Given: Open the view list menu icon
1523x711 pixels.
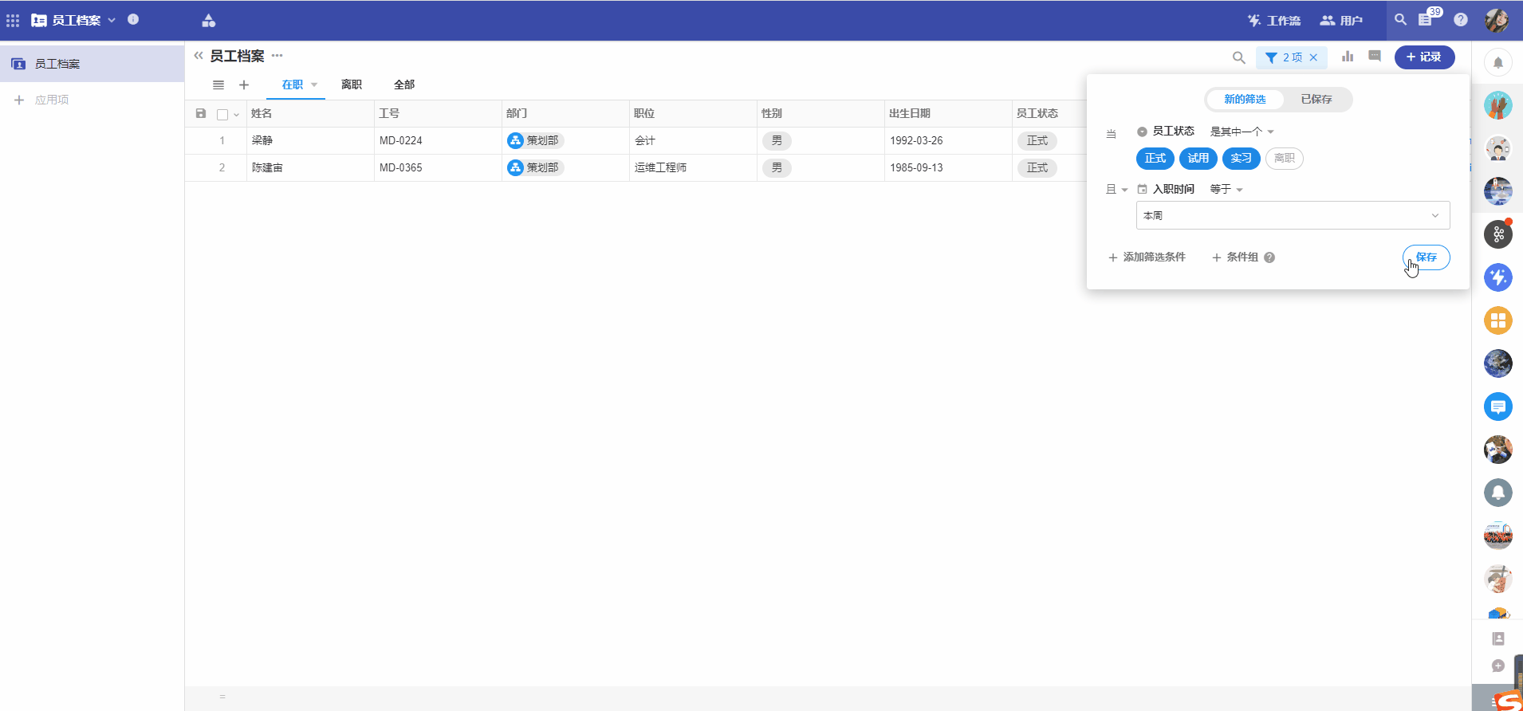Looking at the screenshot, I should [x=218, y=84].
